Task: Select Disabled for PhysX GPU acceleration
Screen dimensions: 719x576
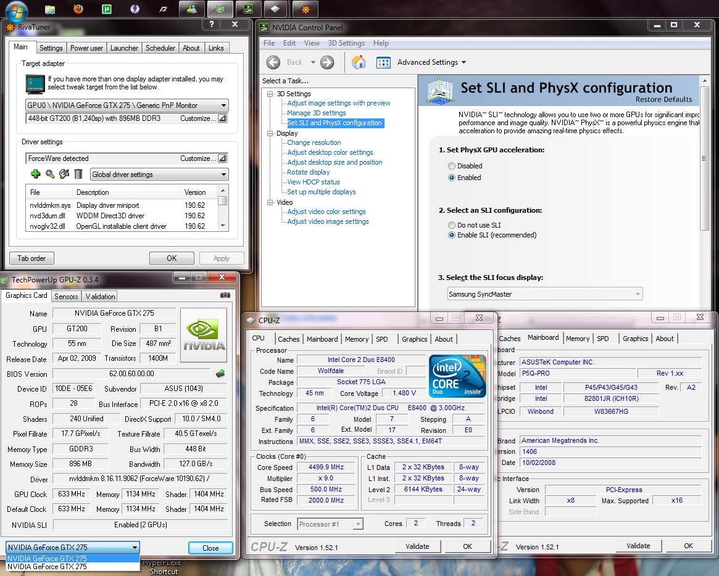Action: (452, 166)
